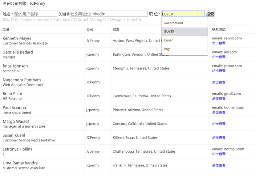This screenshot has height=178, width=255.
Task: Select the Director quick filter link
Action: tap(134, 20)
